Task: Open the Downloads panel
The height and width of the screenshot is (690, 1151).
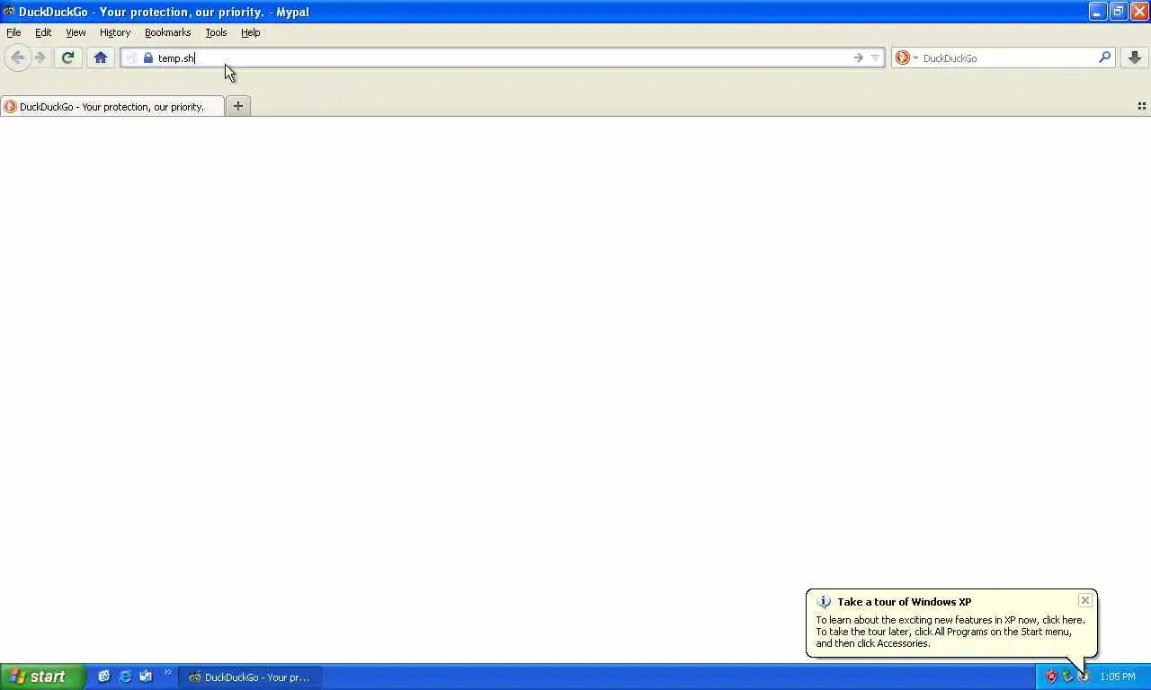Action: coord(1135,57)
